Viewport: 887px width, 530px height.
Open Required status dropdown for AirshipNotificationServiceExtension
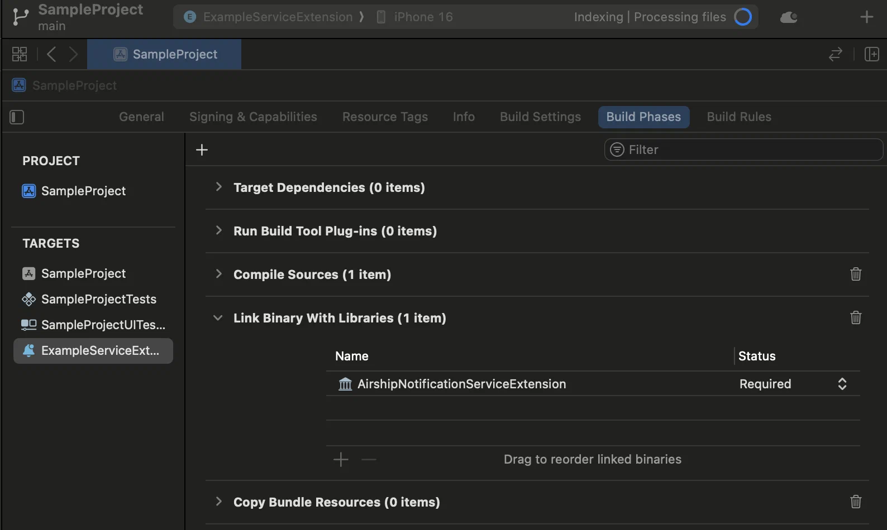point(842,384)
